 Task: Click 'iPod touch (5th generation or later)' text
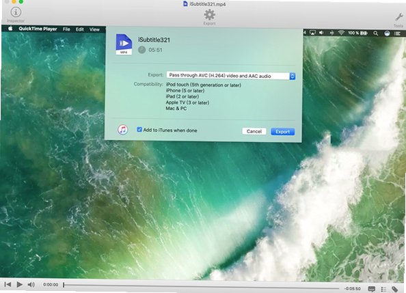pyautogui.click(x=204, y=85)
